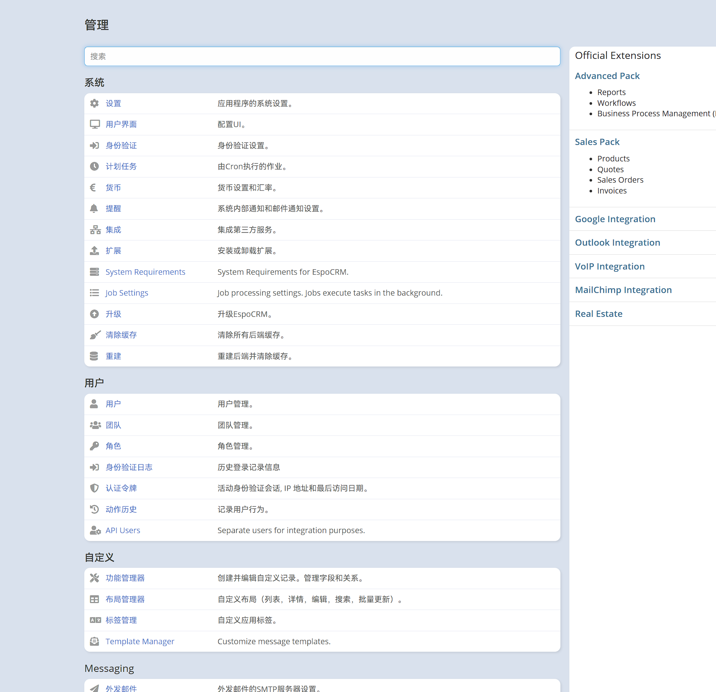The height and width of the screenshot is (692, 716).
Task: Open 外发邮件 outbound email link
Action: click(x=121, y=688)
